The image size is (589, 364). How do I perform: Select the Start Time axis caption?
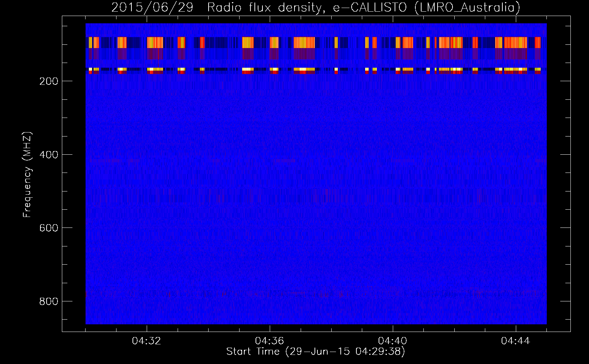click(316, 352)
